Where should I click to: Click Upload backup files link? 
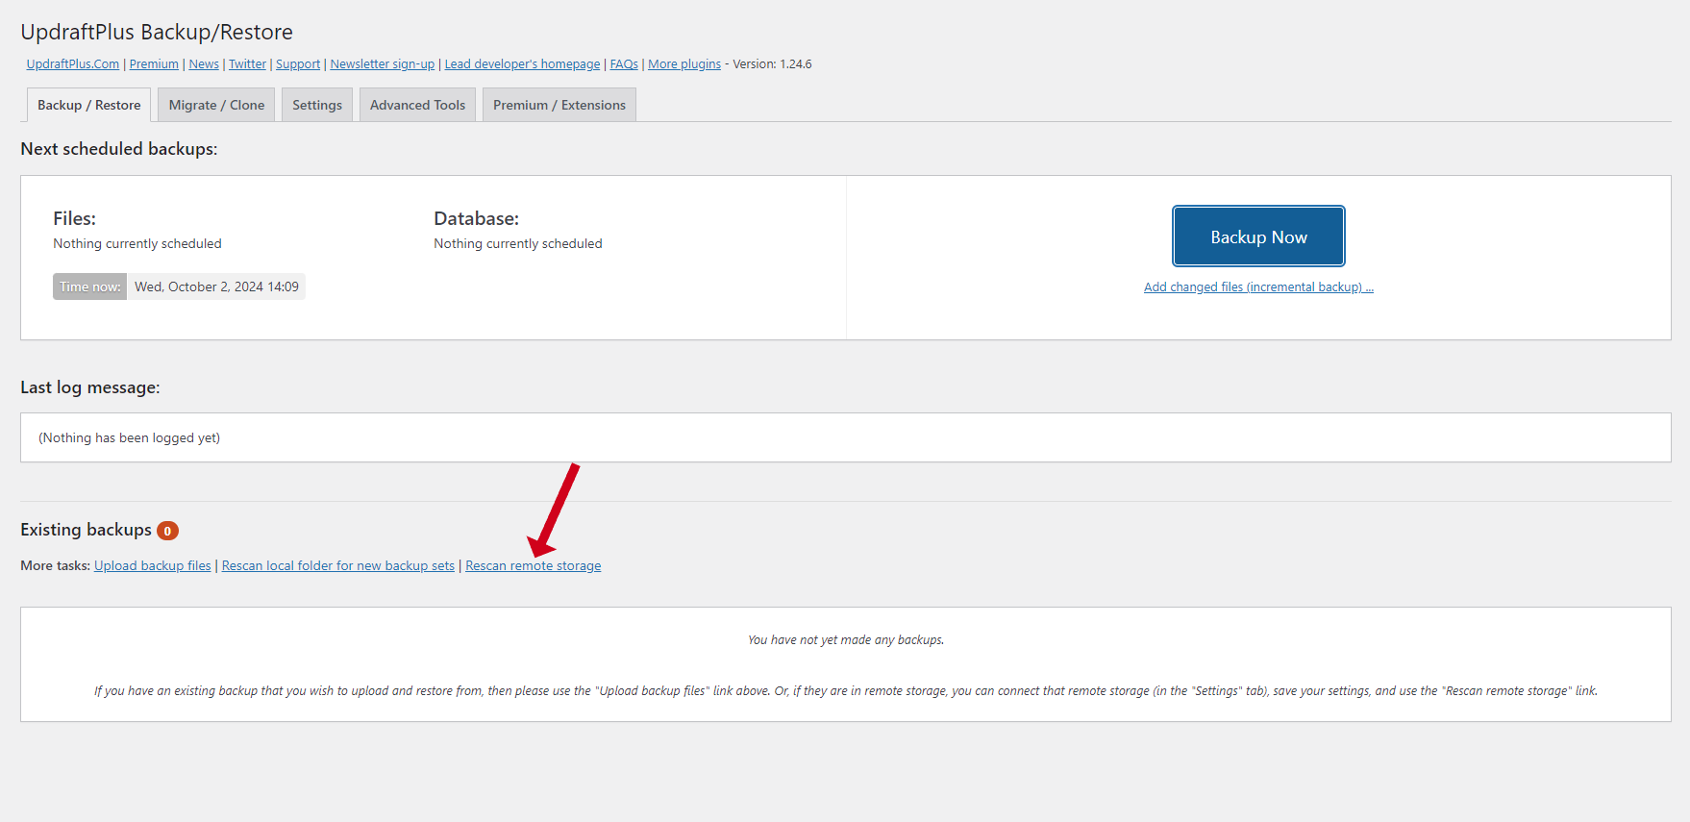coord(152,566)
